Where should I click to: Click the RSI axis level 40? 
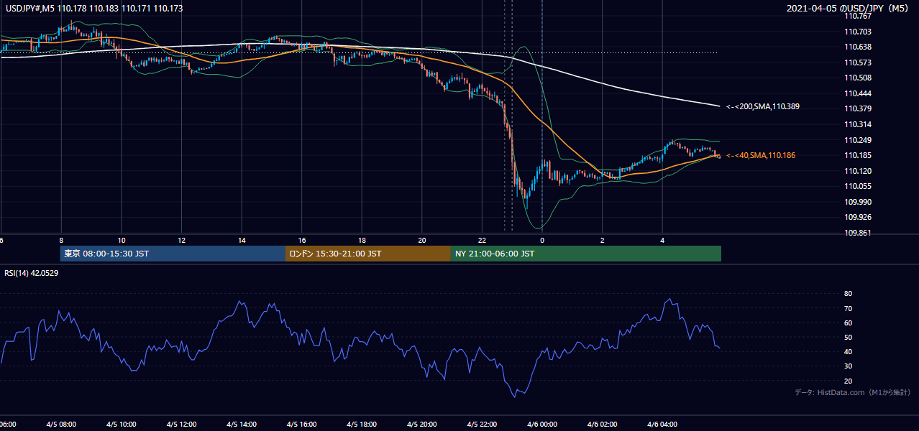[848, 351]
